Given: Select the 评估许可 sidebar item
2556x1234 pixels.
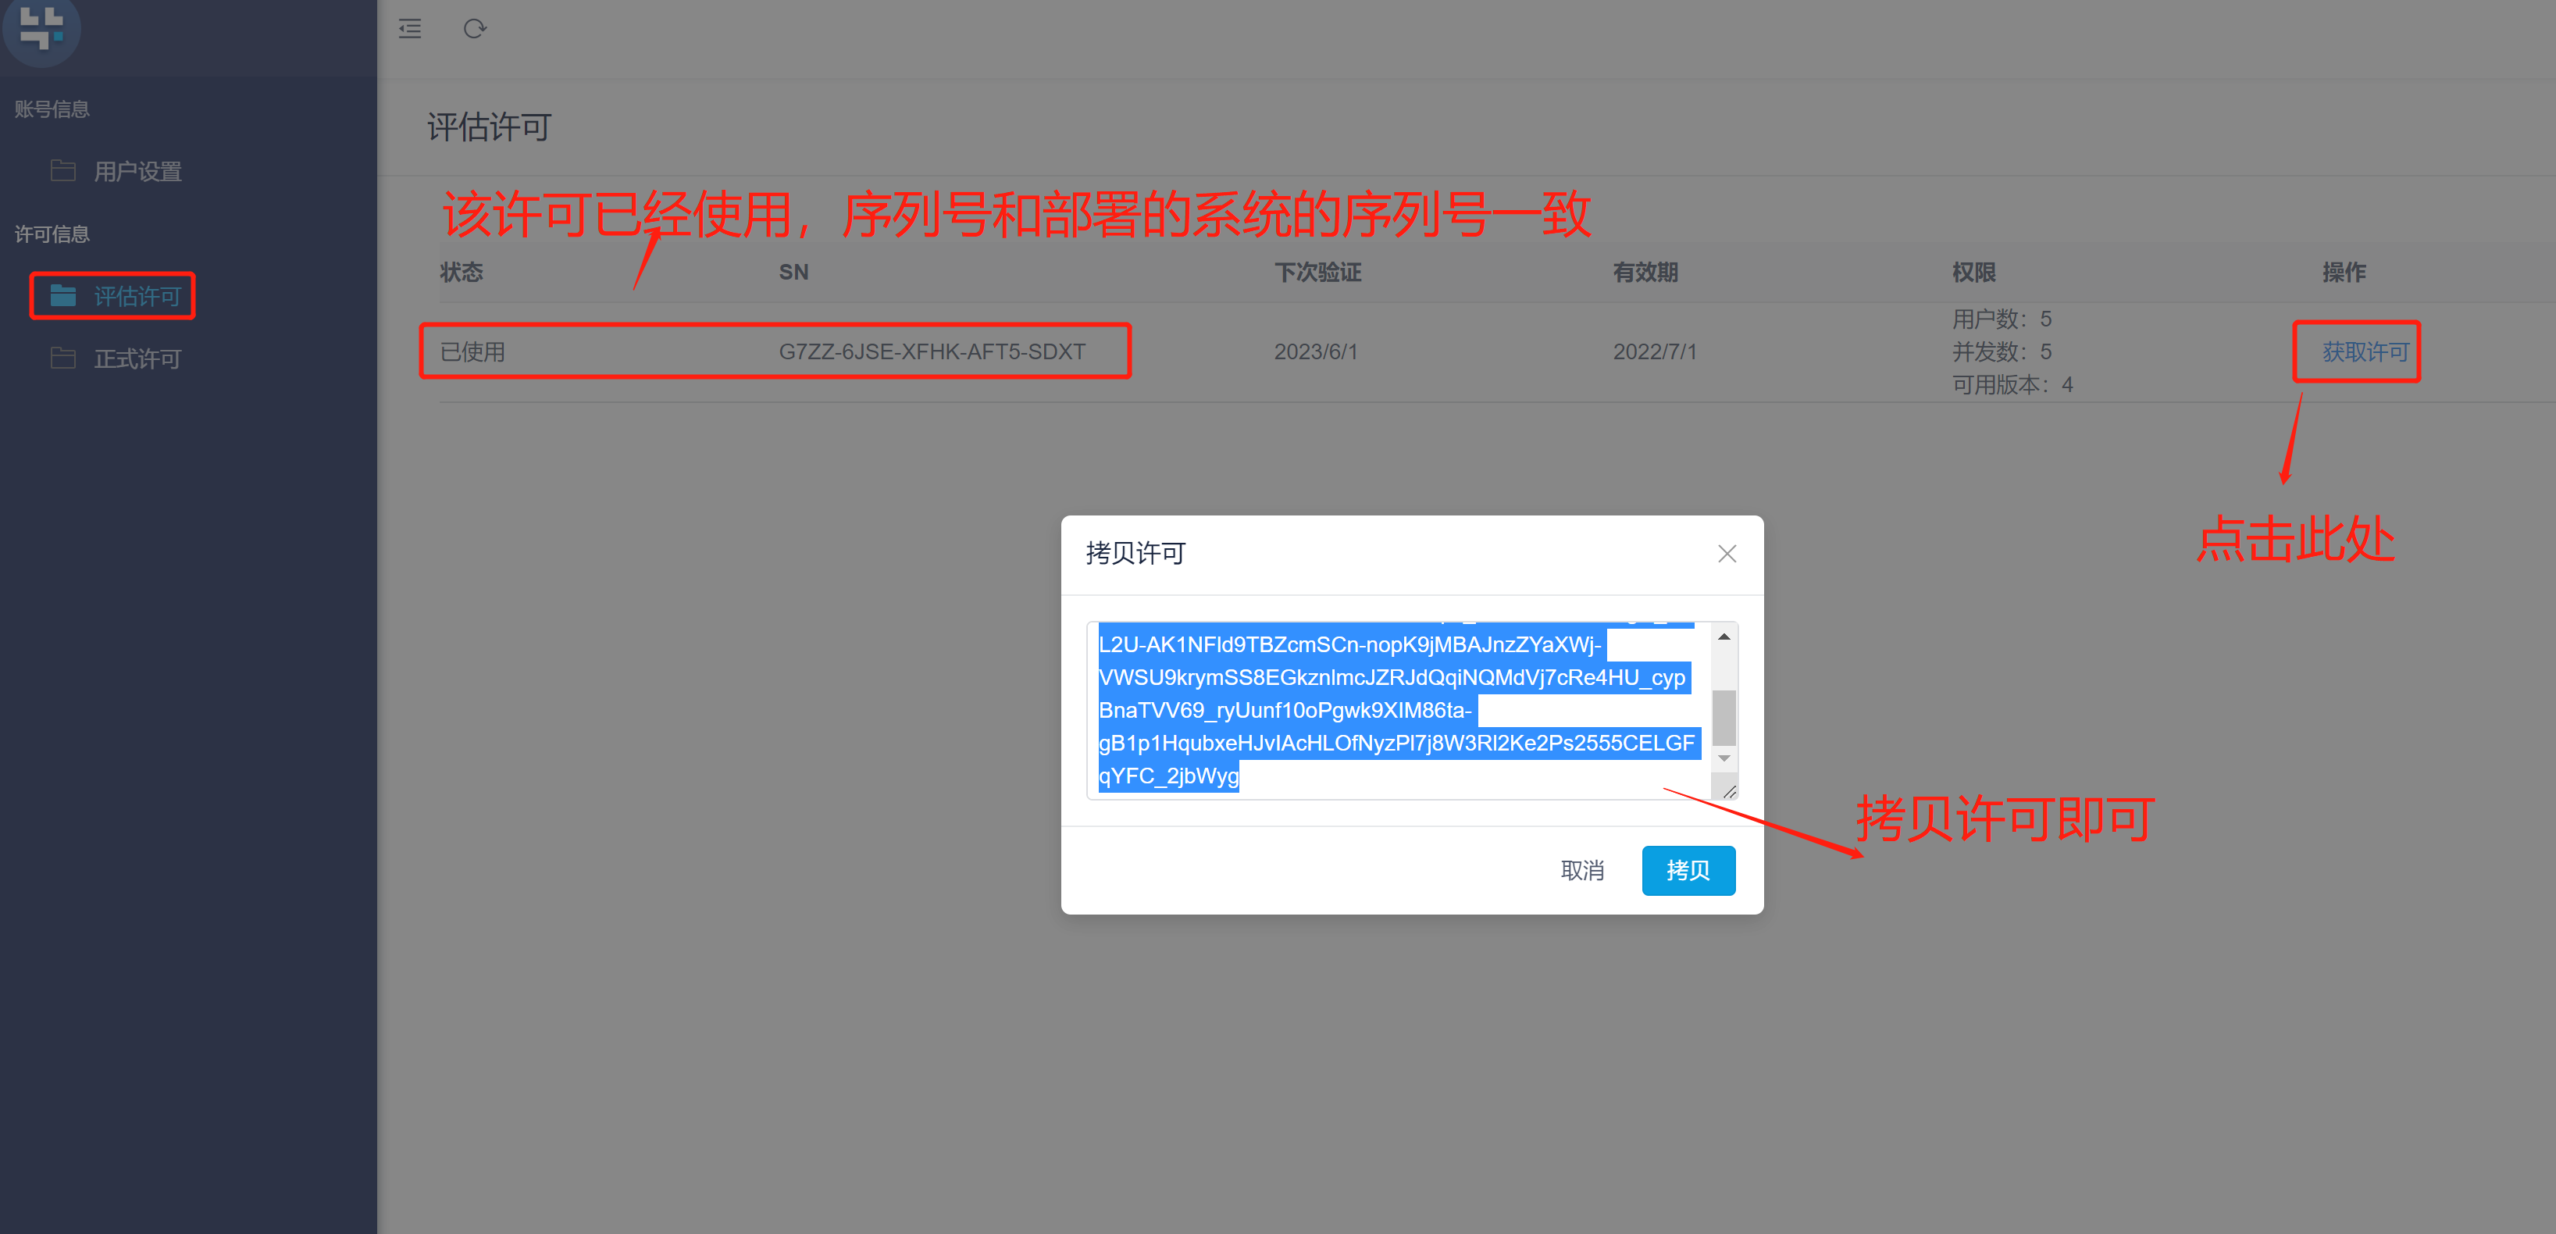Looking at the screenshot, I should pyautogui.click(x=137, y=297).
